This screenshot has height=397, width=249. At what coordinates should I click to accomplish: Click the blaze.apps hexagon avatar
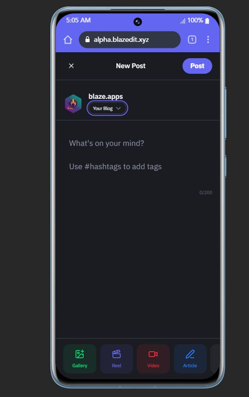tap(73, 104)
